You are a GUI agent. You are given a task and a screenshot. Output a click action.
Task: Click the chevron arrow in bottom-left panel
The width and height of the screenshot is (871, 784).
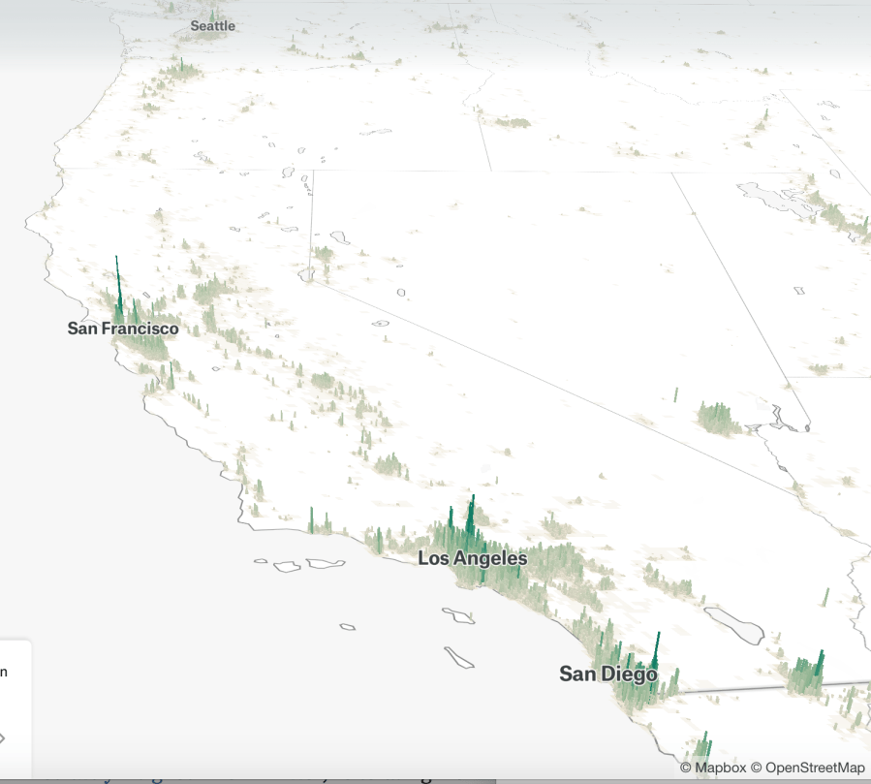point(3,738)
